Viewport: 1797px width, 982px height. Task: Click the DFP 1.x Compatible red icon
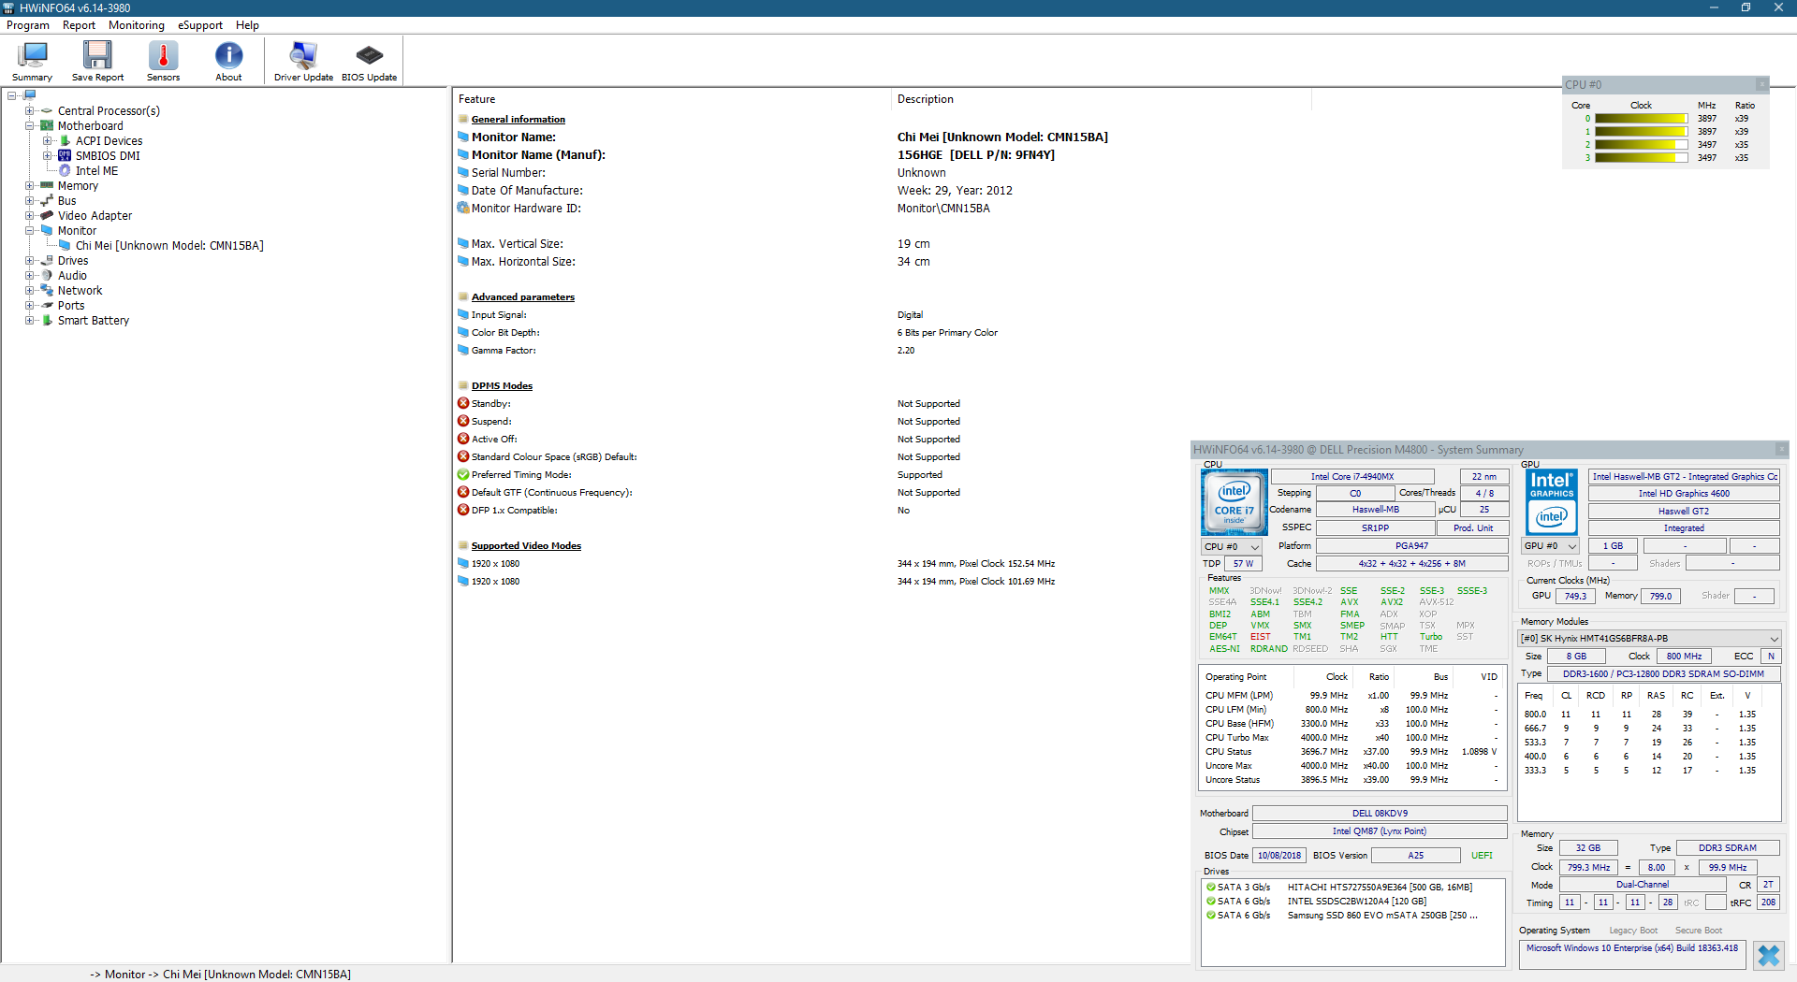pyautogui.click(x=463, y=510)
